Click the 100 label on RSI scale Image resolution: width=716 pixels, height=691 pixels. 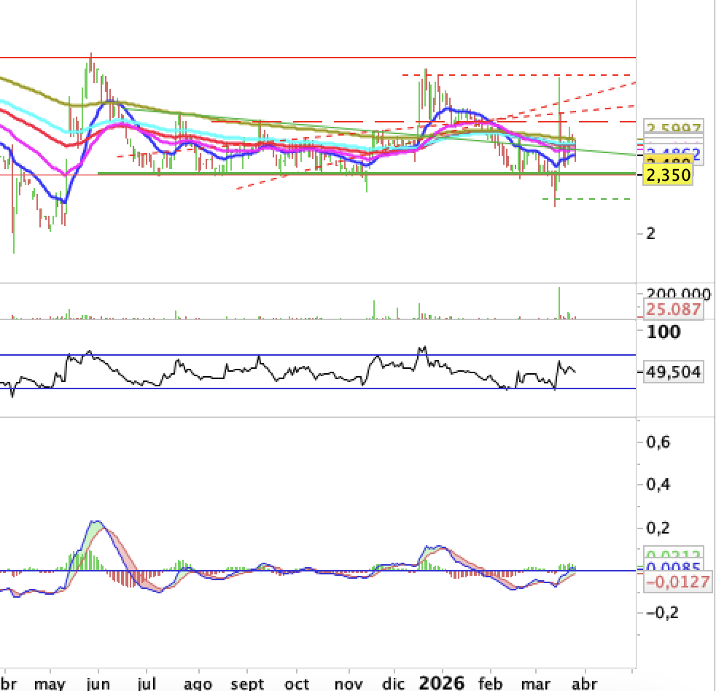664,332
